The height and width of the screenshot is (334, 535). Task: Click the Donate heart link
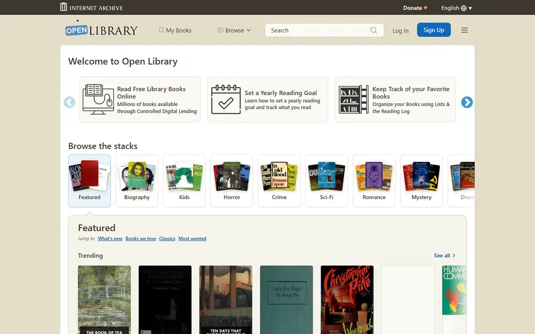[x=415, y=8]
